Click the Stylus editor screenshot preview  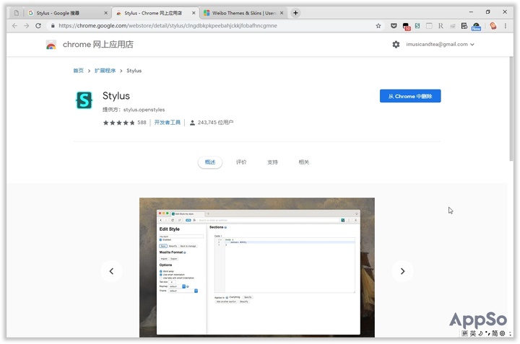(257, 268)
